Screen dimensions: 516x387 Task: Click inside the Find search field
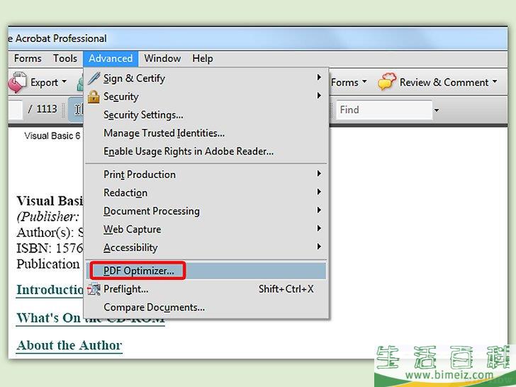(383, 110)
